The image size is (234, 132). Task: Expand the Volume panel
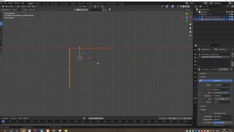[x=203, y=106]
